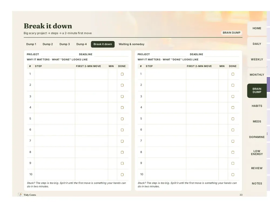Click the right DEADLINE field
270x202 pixels.
(222, 54)
